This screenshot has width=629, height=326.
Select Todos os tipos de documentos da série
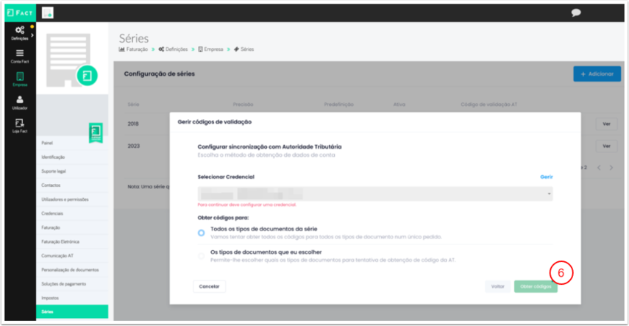coord(201,233)
